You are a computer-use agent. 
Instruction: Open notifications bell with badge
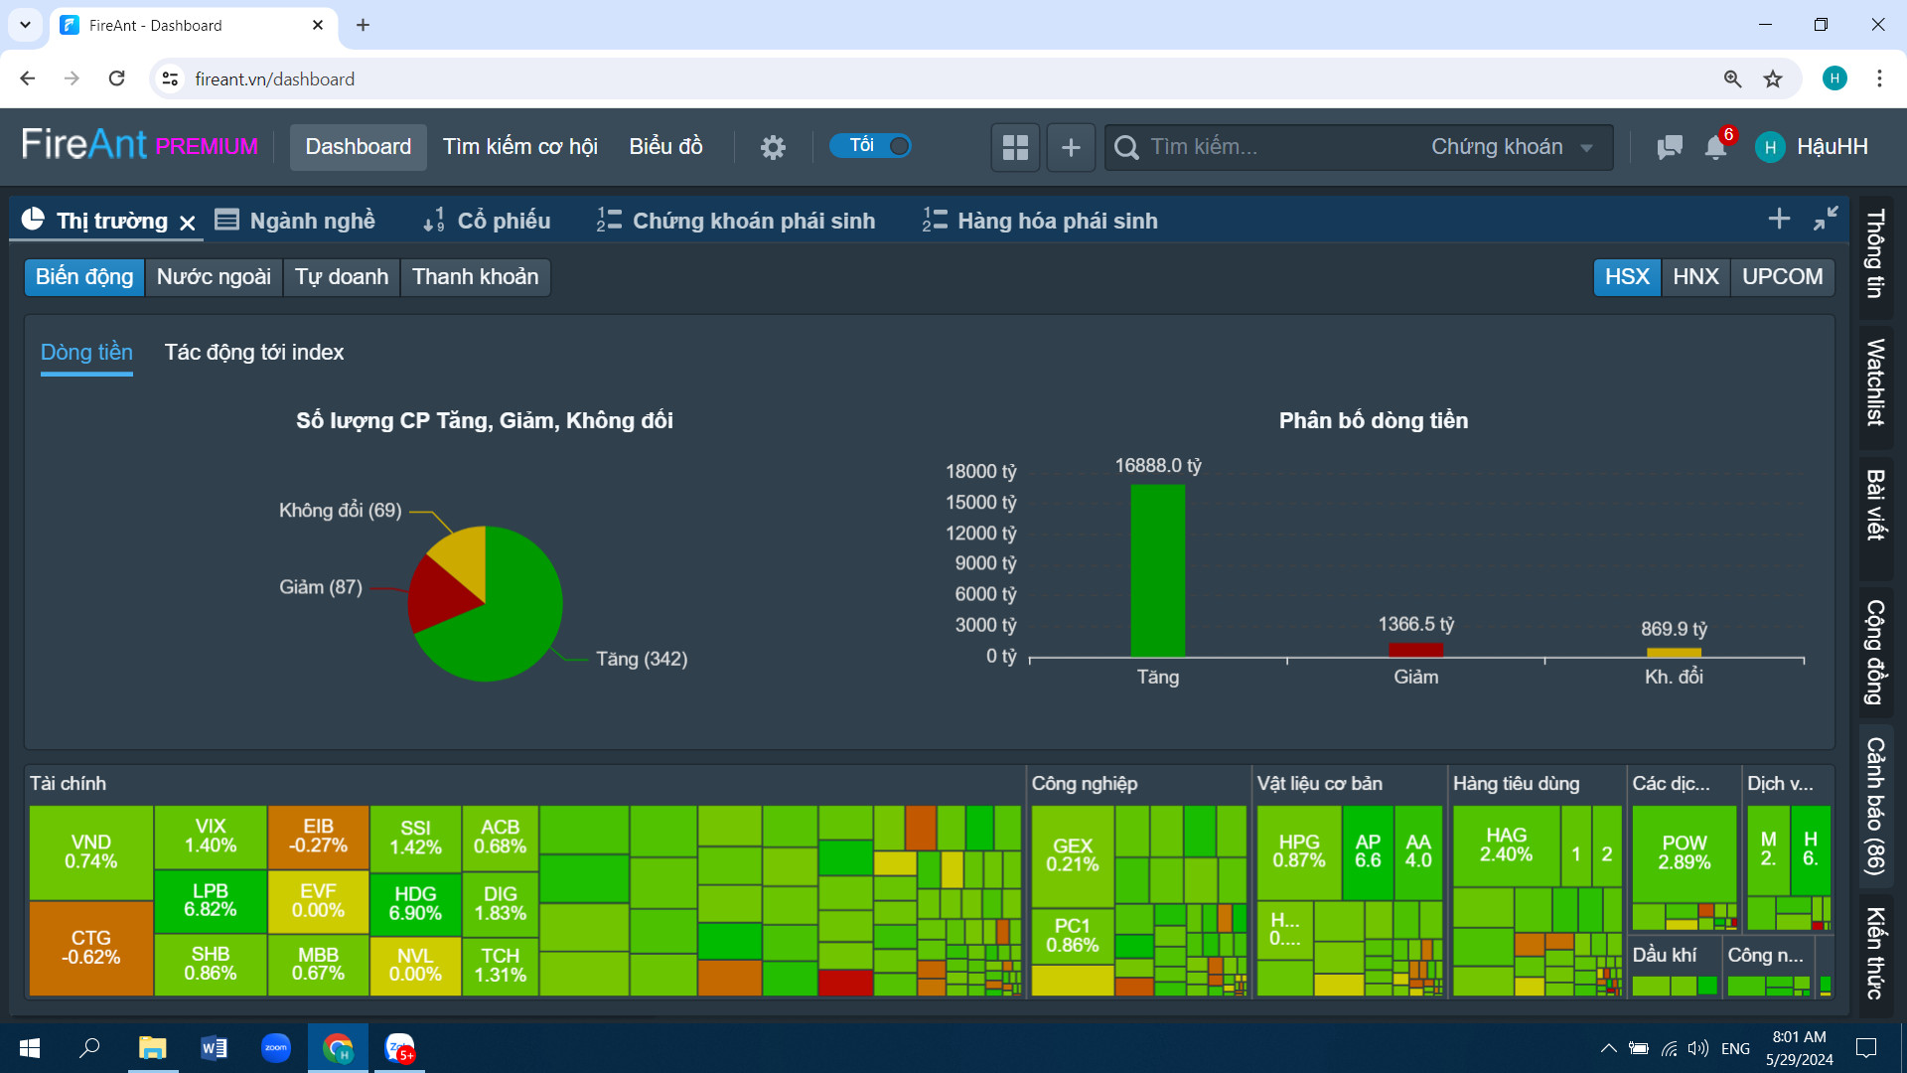click(1716, 147)
